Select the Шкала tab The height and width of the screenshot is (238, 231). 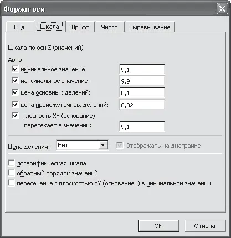pyautogui.click(x=49, y=27)
